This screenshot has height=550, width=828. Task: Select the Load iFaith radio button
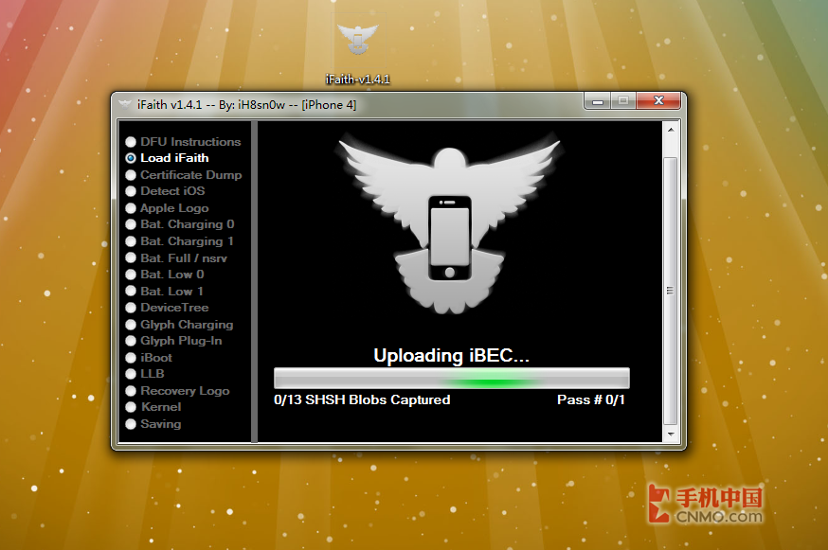[131, 158]
